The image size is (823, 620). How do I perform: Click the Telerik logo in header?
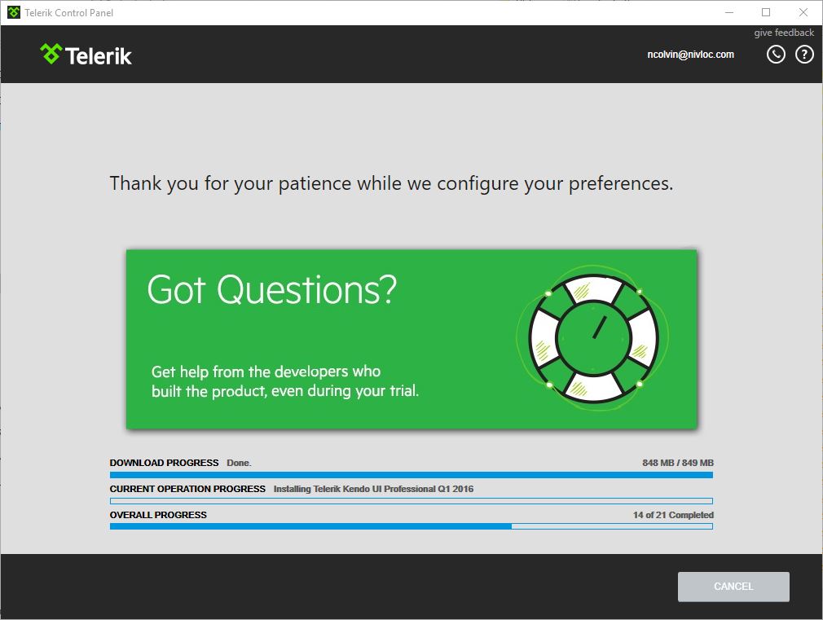86,55
